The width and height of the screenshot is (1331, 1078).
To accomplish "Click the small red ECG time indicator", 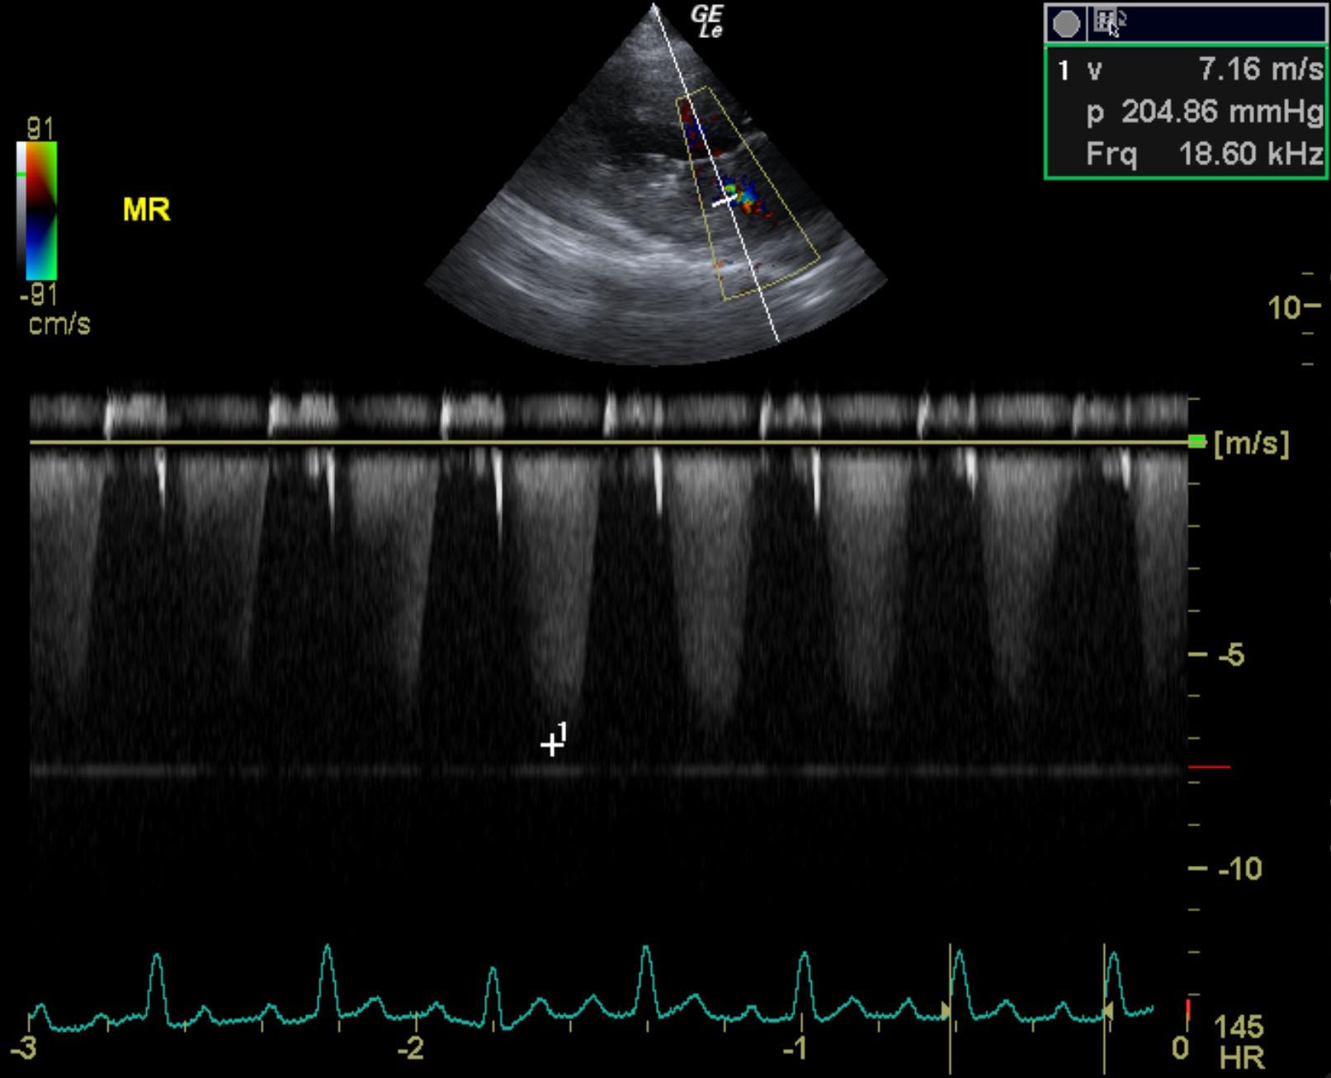I will [x=1187, y=1009].
